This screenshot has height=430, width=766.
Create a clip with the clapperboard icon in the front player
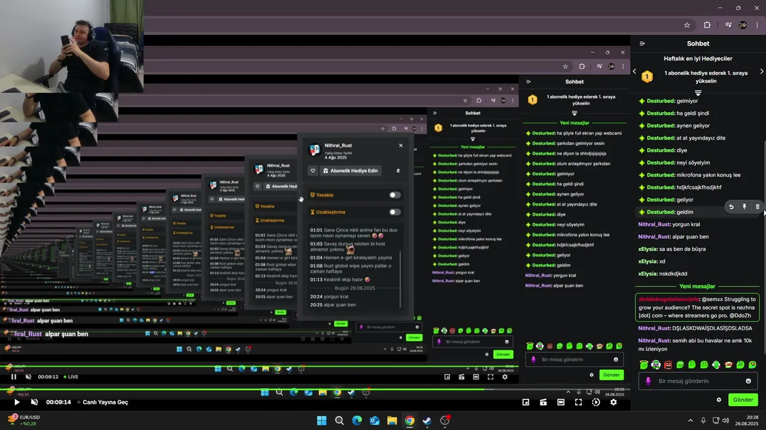(543, 403)
